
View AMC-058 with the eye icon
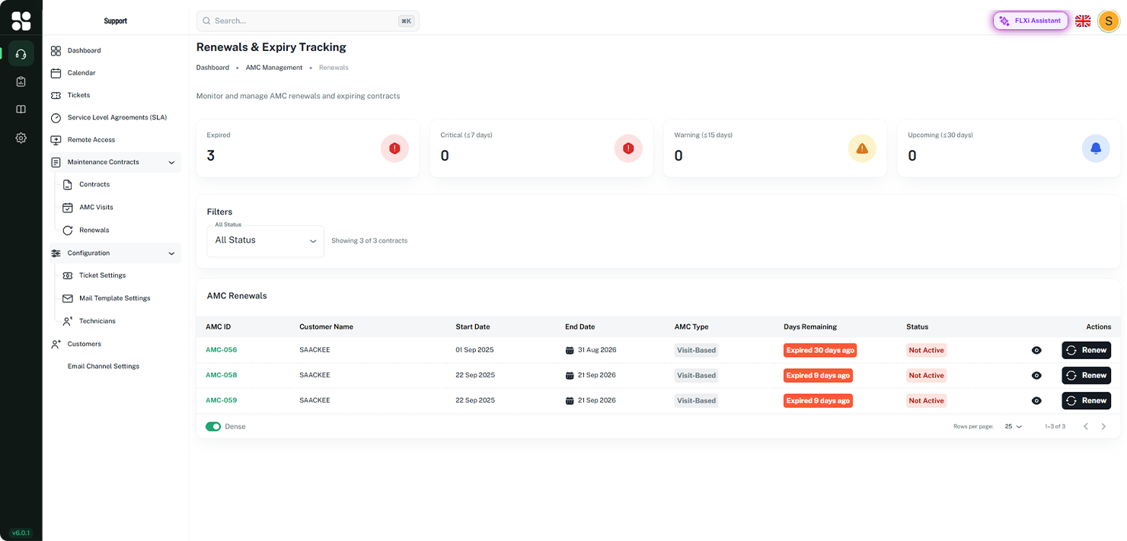tap(1036, 376)
